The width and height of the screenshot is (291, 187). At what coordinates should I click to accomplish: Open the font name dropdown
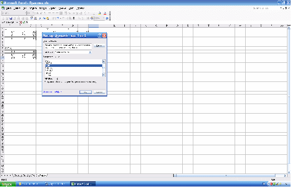pos(26,13)
